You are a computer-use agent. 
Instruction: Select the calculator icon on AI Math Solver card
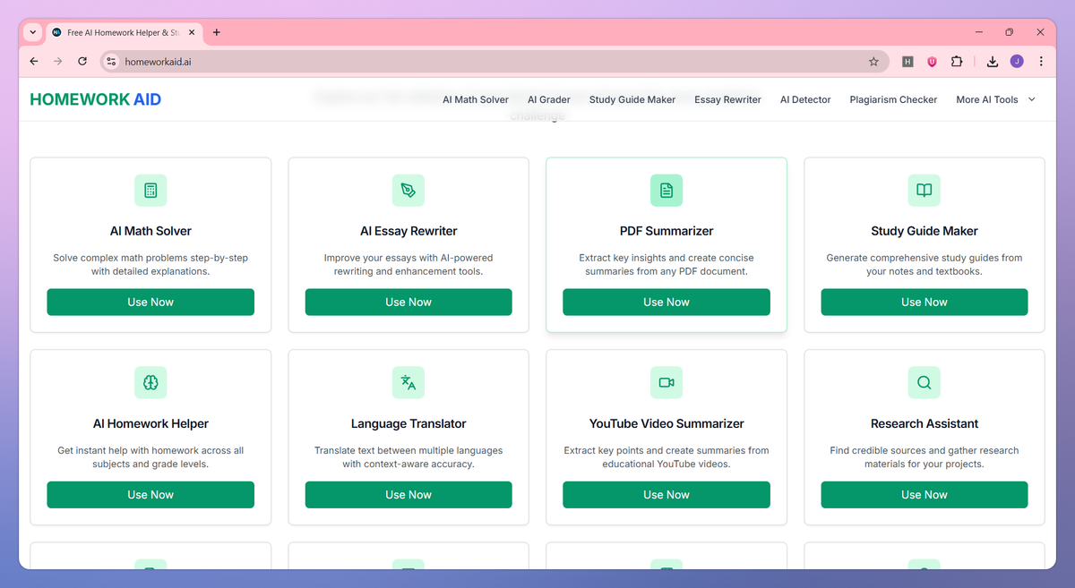150,190
